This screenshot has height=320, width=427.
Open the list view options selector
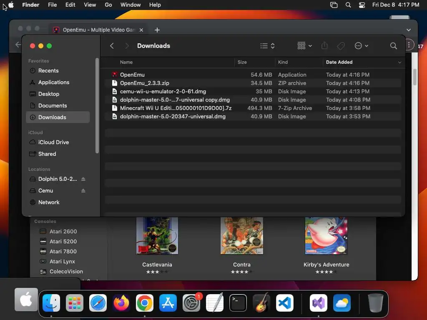(x=267, y=46)
